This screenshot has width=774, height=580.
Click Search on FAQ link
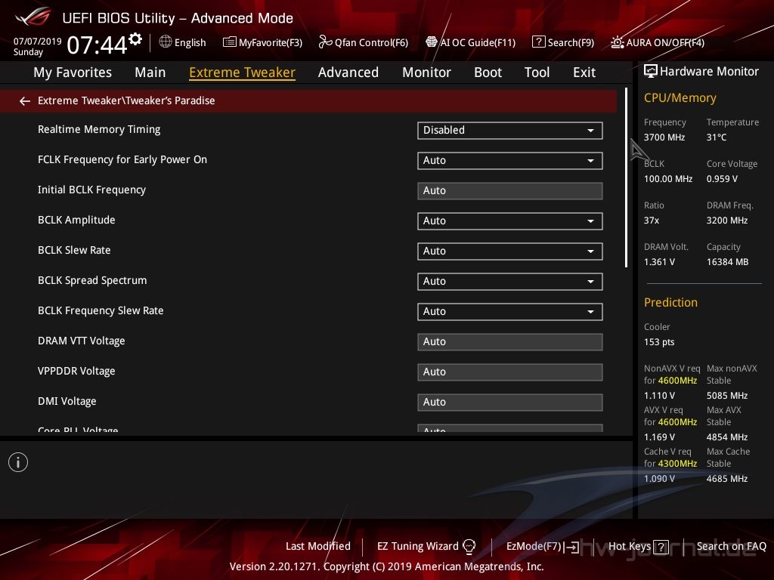[x=731, y=546]
